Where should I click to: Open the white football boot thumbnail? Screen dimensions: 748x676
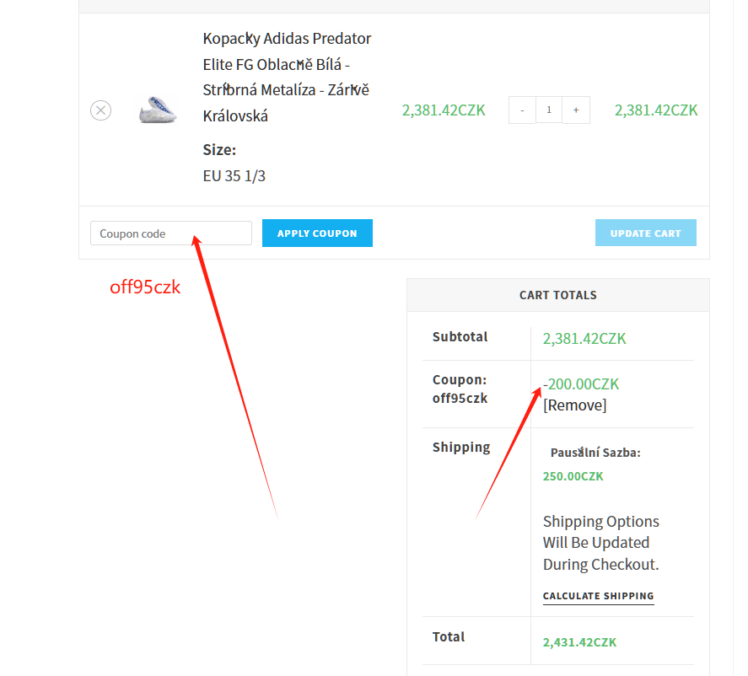tap(158, 110)
